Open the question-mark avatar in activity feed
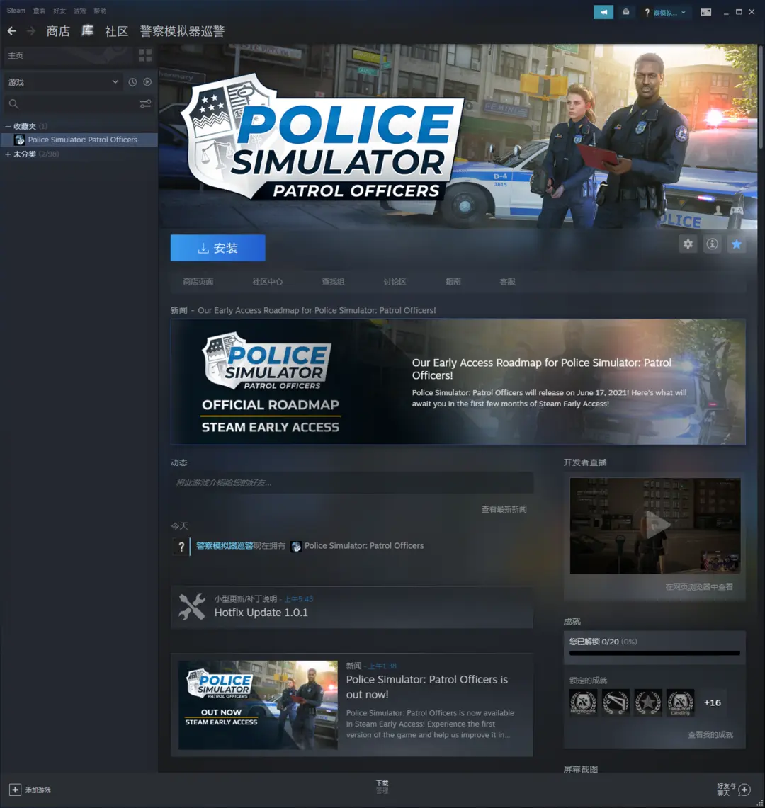This screenshot has width=765, height=808. tap(181, 546)
